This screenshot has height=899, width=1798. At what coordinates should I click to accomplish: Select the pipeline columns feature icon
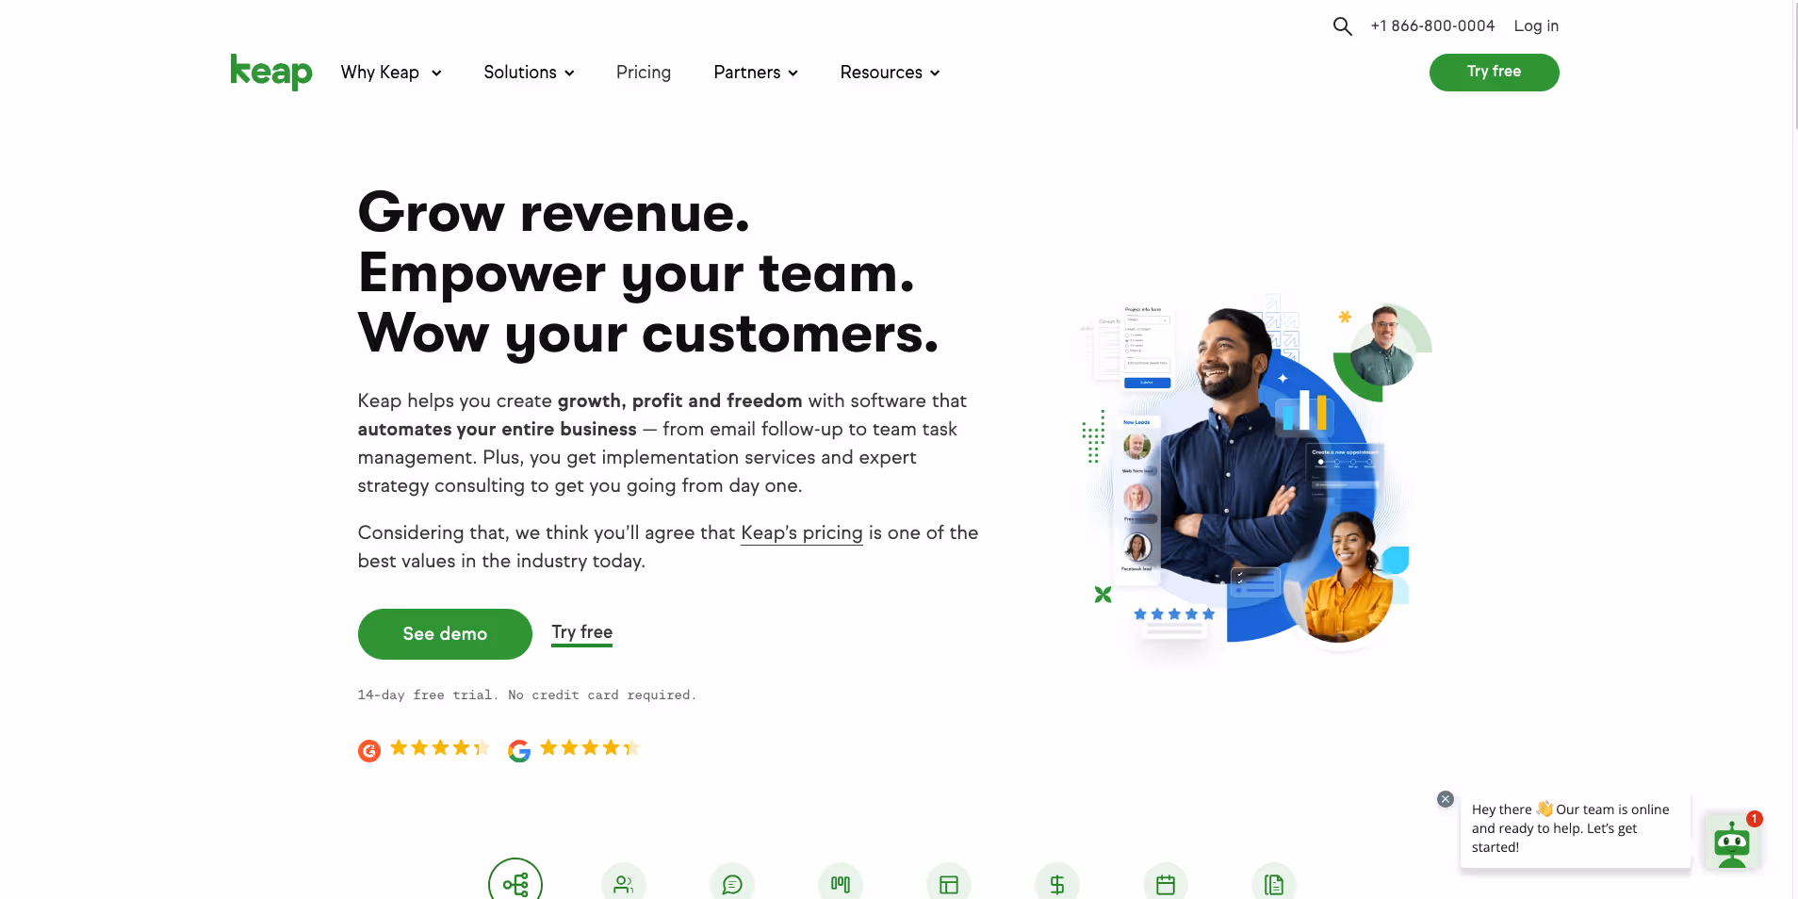coord(841,884)
